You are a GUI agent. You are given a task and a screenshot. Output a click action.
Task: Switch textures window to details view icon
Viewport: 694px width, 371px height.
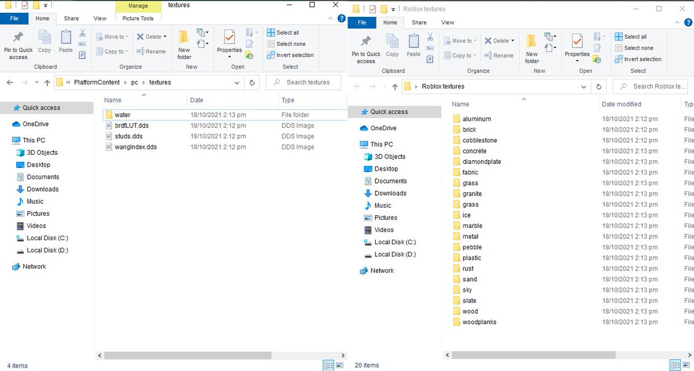pos(328,366)
